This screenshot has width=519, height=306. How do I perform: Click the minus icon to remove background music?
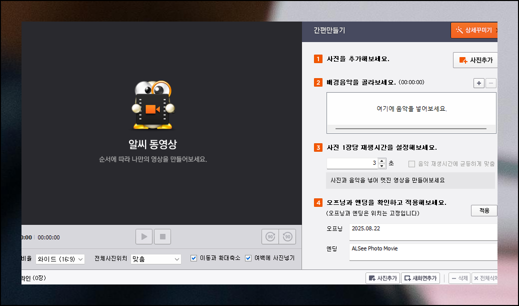click(x=490, y=83)
